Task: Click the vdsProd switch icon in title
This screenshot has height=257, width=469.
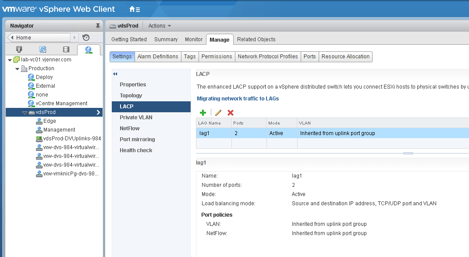Action: (113, 26)
